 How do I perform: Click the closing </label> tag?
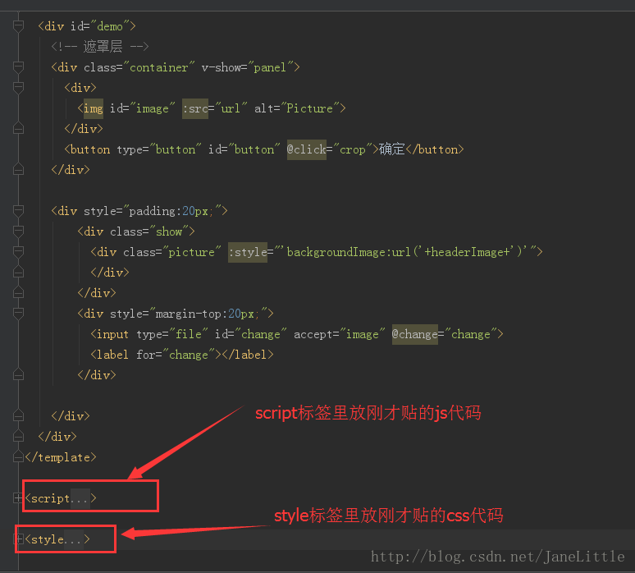click(248, 355)
